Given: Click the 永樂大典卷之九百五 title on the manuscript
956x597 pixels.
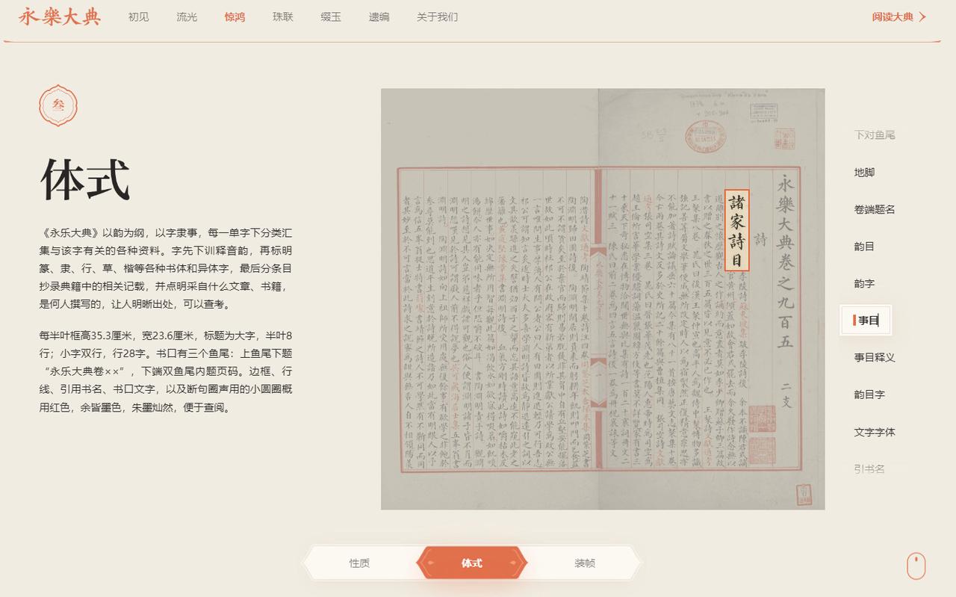Looking at the screenshot, I should point(785,262).
